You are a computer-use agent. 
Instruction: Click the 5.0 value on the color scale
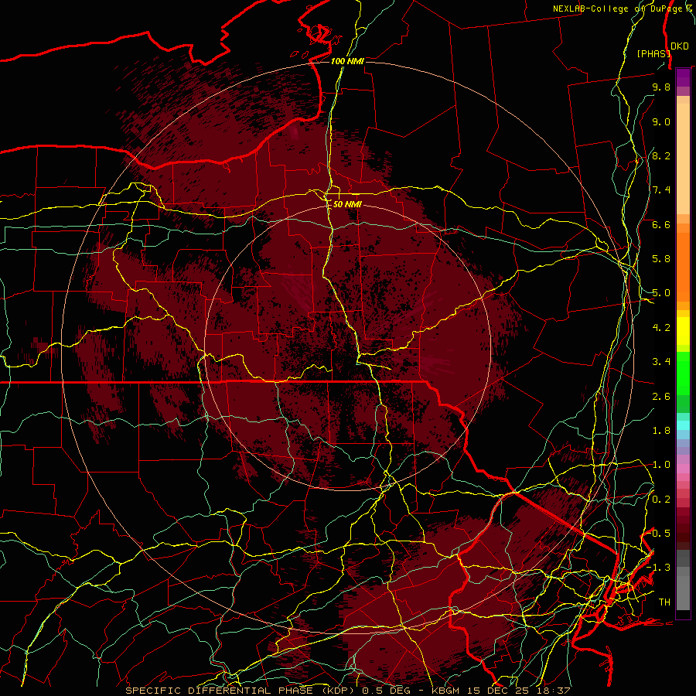point(661,293)
